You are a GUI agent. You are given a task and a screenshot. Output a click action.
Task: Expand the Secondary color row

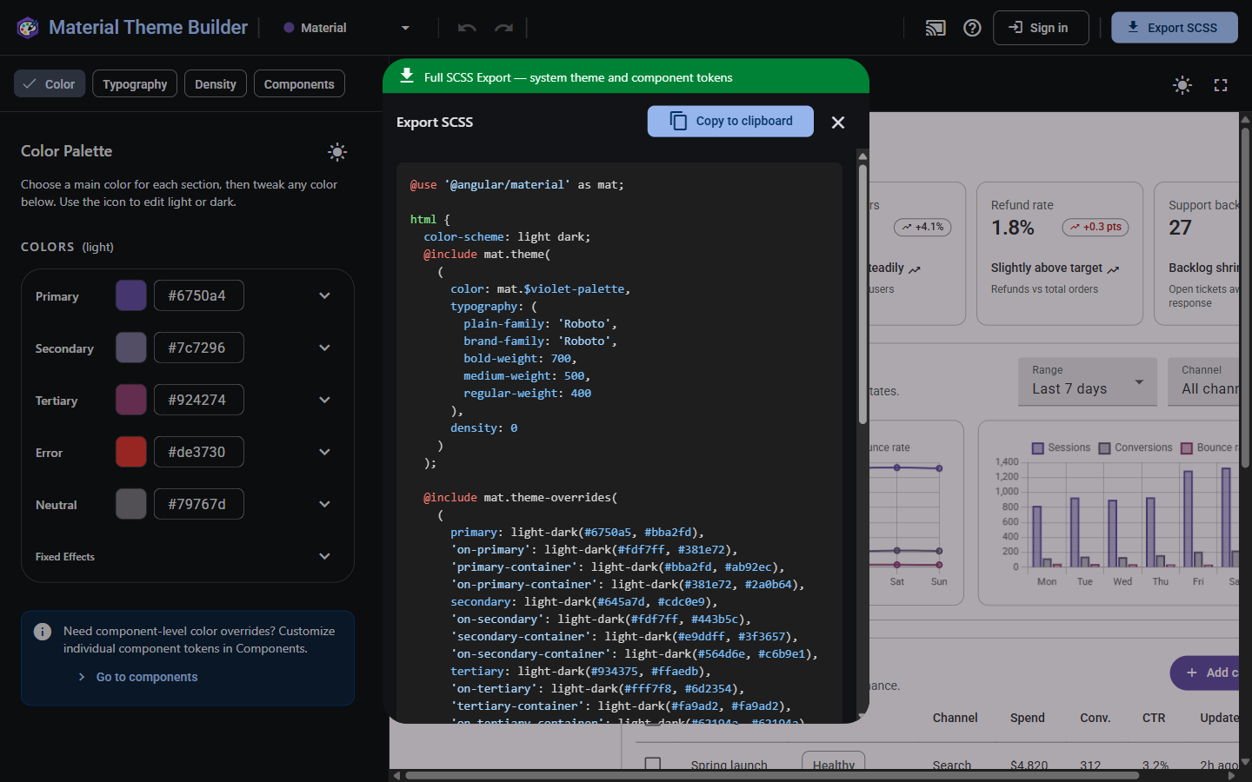coord(324,348)
